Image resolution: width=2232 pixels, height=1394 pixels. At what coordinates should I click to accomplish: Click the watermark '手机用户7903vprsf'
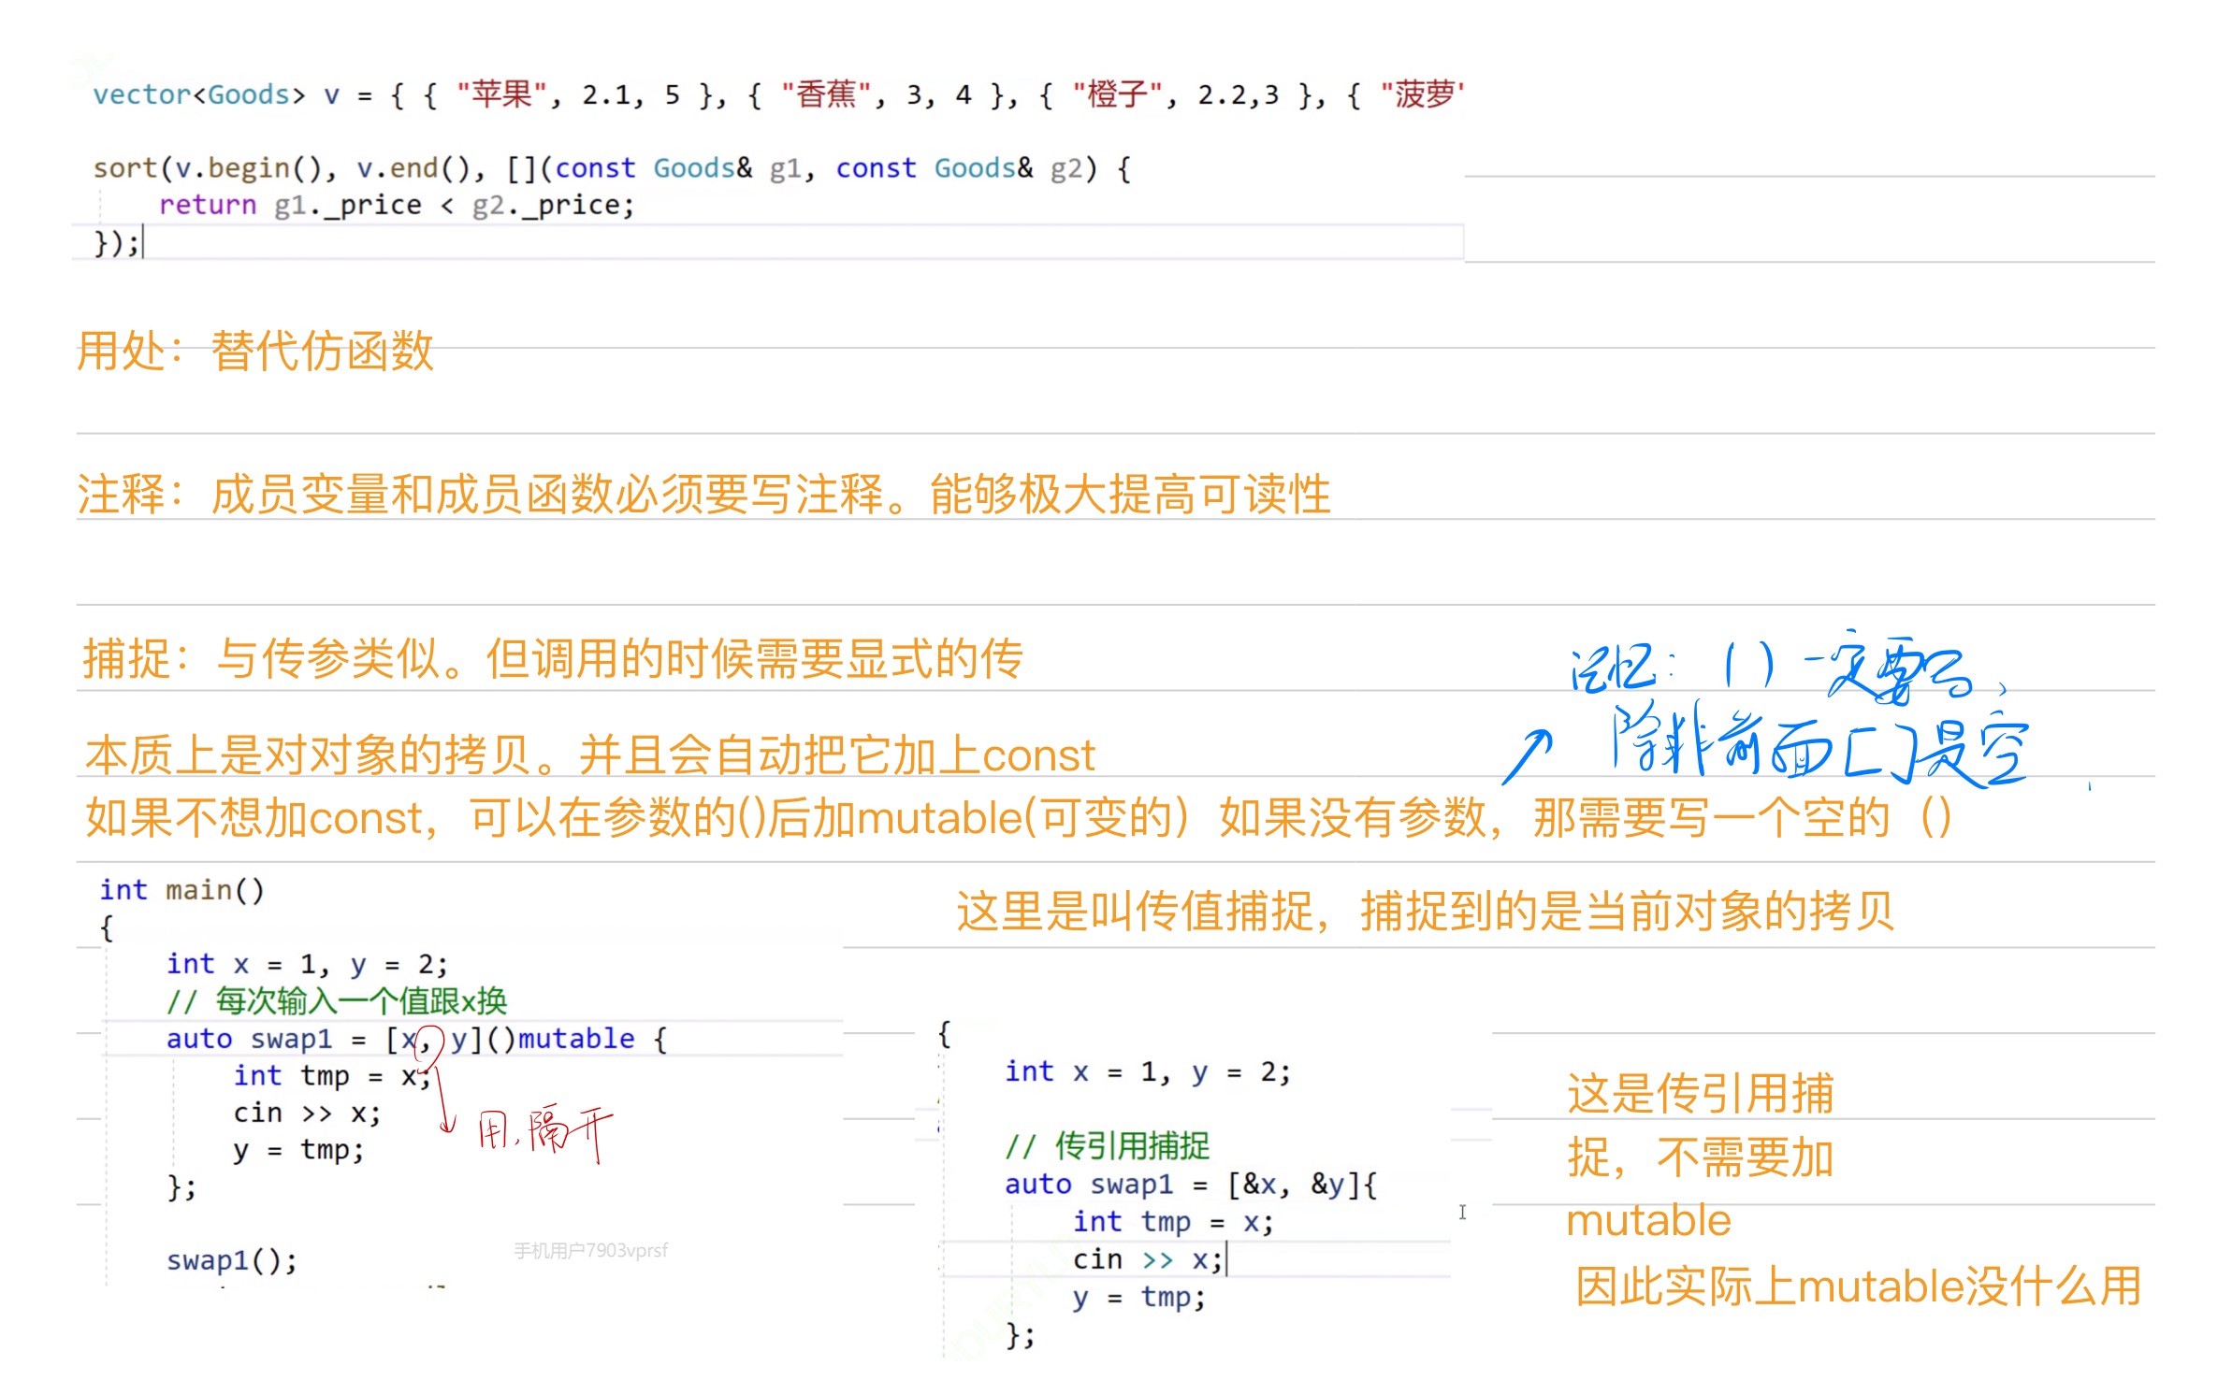tap(590, 1250)
